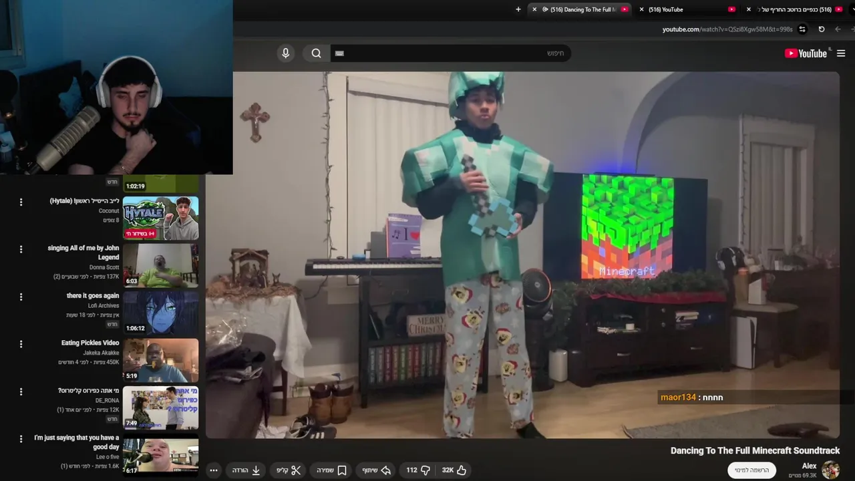
Task: Start voice search with microphone icon
Action: click(286, 53)
